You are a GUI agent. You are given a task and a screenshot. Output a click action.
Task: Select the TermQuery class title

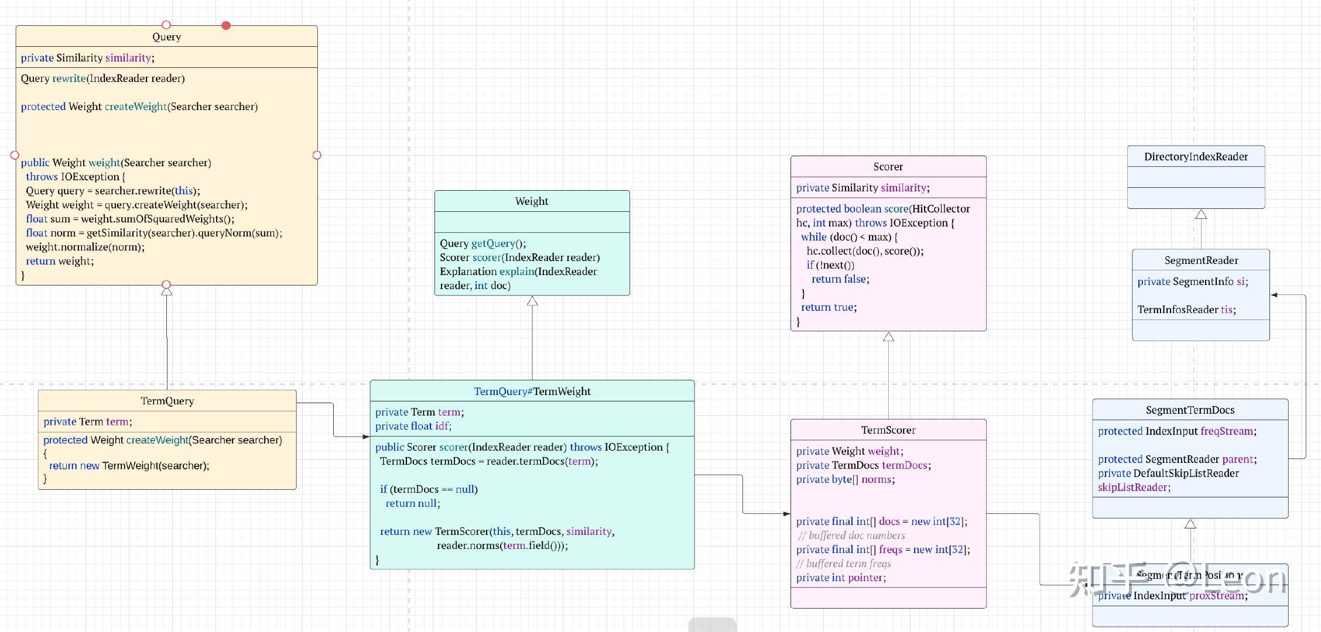(x=167, y=401)
